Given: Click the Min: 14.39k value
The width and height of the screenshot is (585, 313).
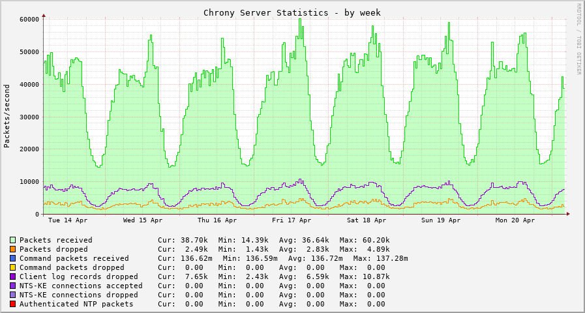Looking at the screenshot, I should point(243,240).
